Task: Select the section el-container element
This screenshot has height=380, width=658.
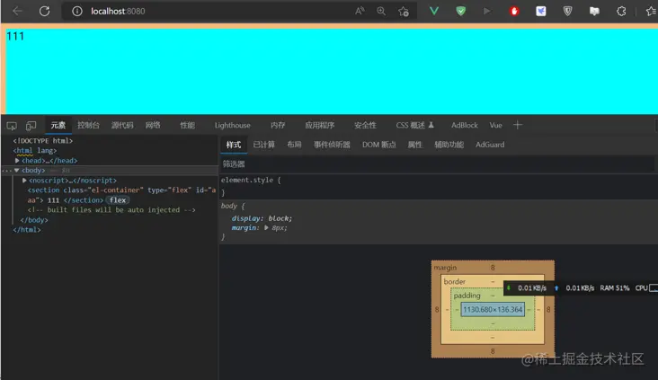Action: (x=121, y=195)
